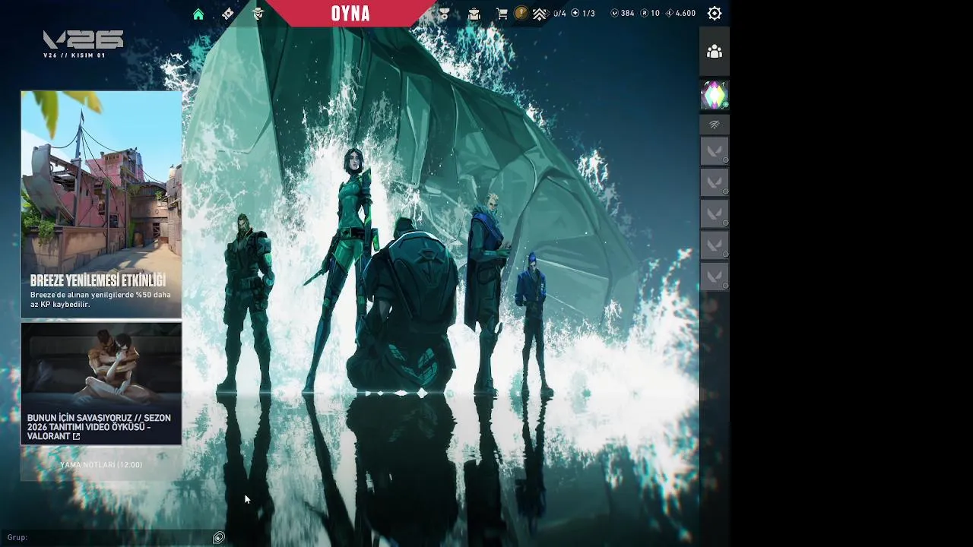
Task: View the 10 Radianite Points balance
Action: [x=651, y=13]
